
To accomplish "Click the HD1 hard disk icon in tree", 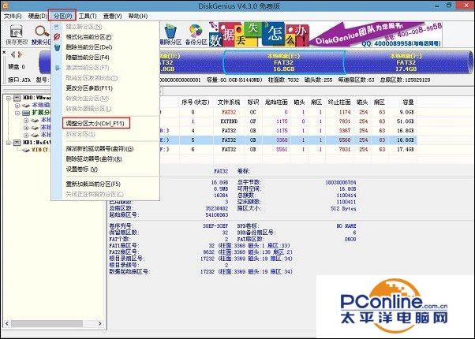I will [17, 142].
